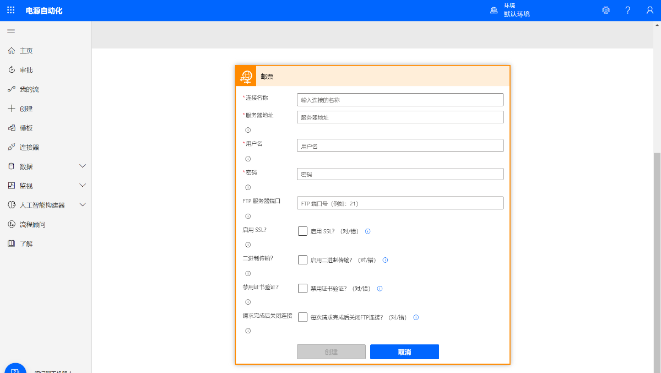Click the 邮票 dialog title text
The height and width of the screenshot is (373, 661).
tap(267, 77)
